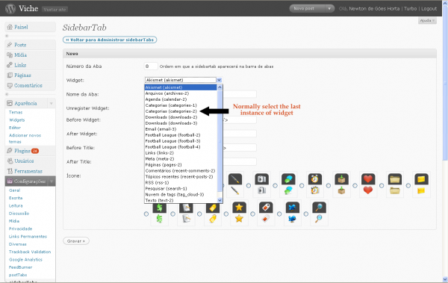The width and height of the screenshot is (448, 283).
Task: Pick Categorias (categories-2) from the list
Action: click(171, 111)
